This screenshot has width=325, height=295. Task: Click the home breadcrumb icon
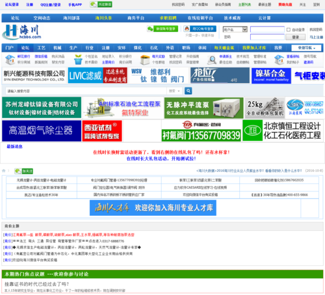4,171
